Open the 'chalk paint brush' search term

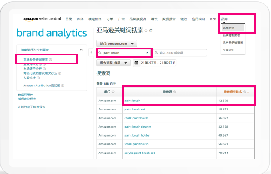pos(136,118)
